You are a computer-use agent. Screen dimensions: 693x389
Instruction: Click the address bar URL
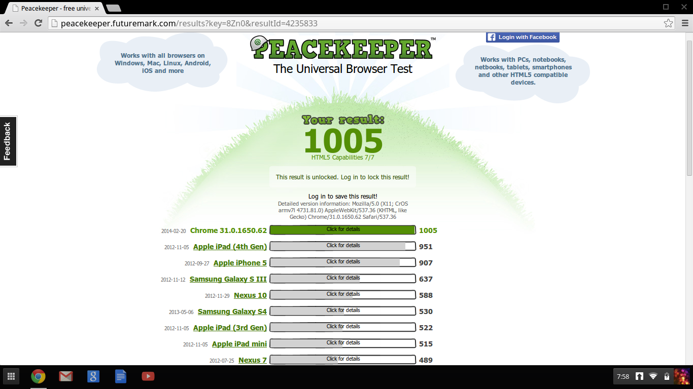point(189,23)
